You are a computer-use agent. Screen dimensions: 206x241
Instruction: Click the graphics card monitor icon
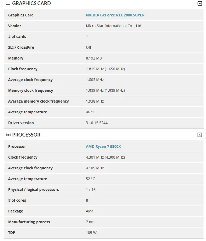click(8, 4)
